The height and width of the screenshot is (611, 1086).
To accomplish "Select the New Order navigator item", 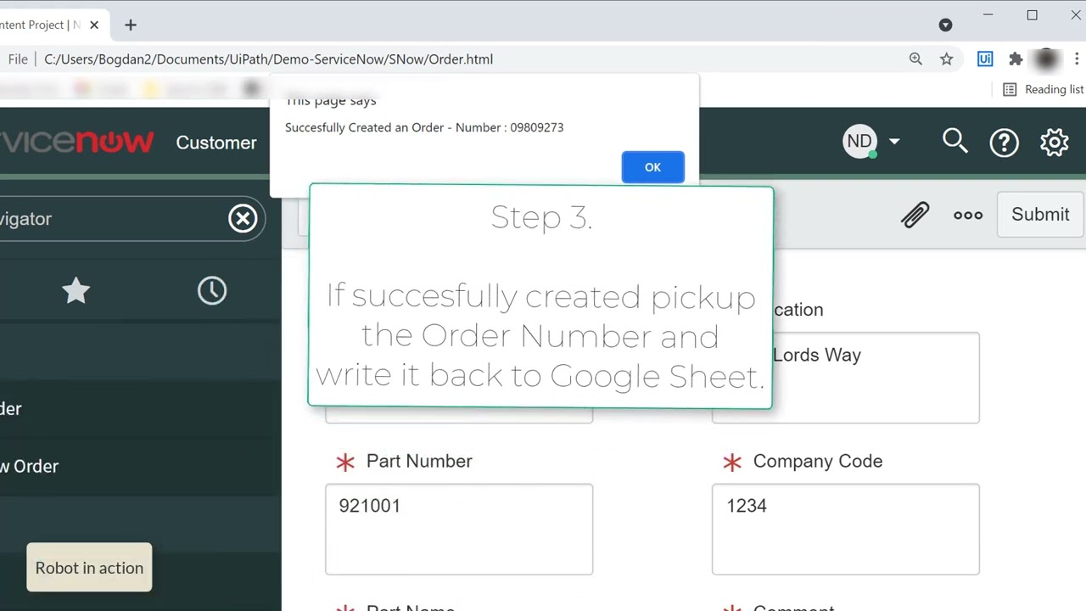I will (x=29, y=466).
